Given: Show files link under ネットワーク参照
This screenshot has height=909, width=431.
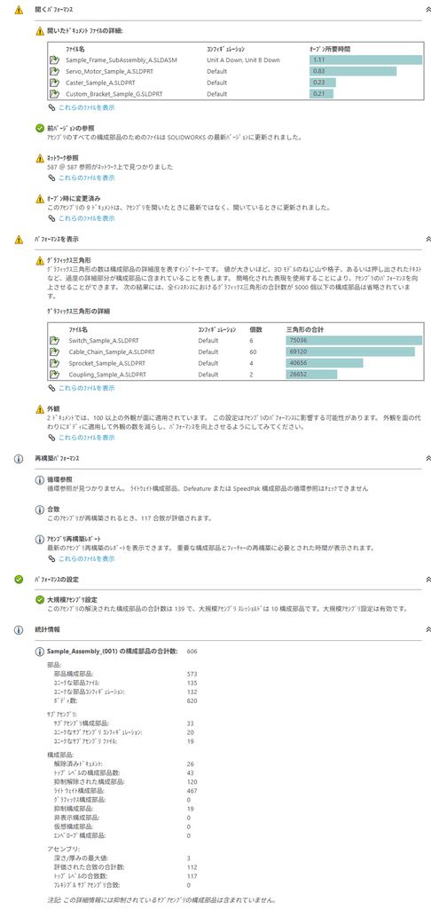Looking at the screenshot, I should click(86, 178).
